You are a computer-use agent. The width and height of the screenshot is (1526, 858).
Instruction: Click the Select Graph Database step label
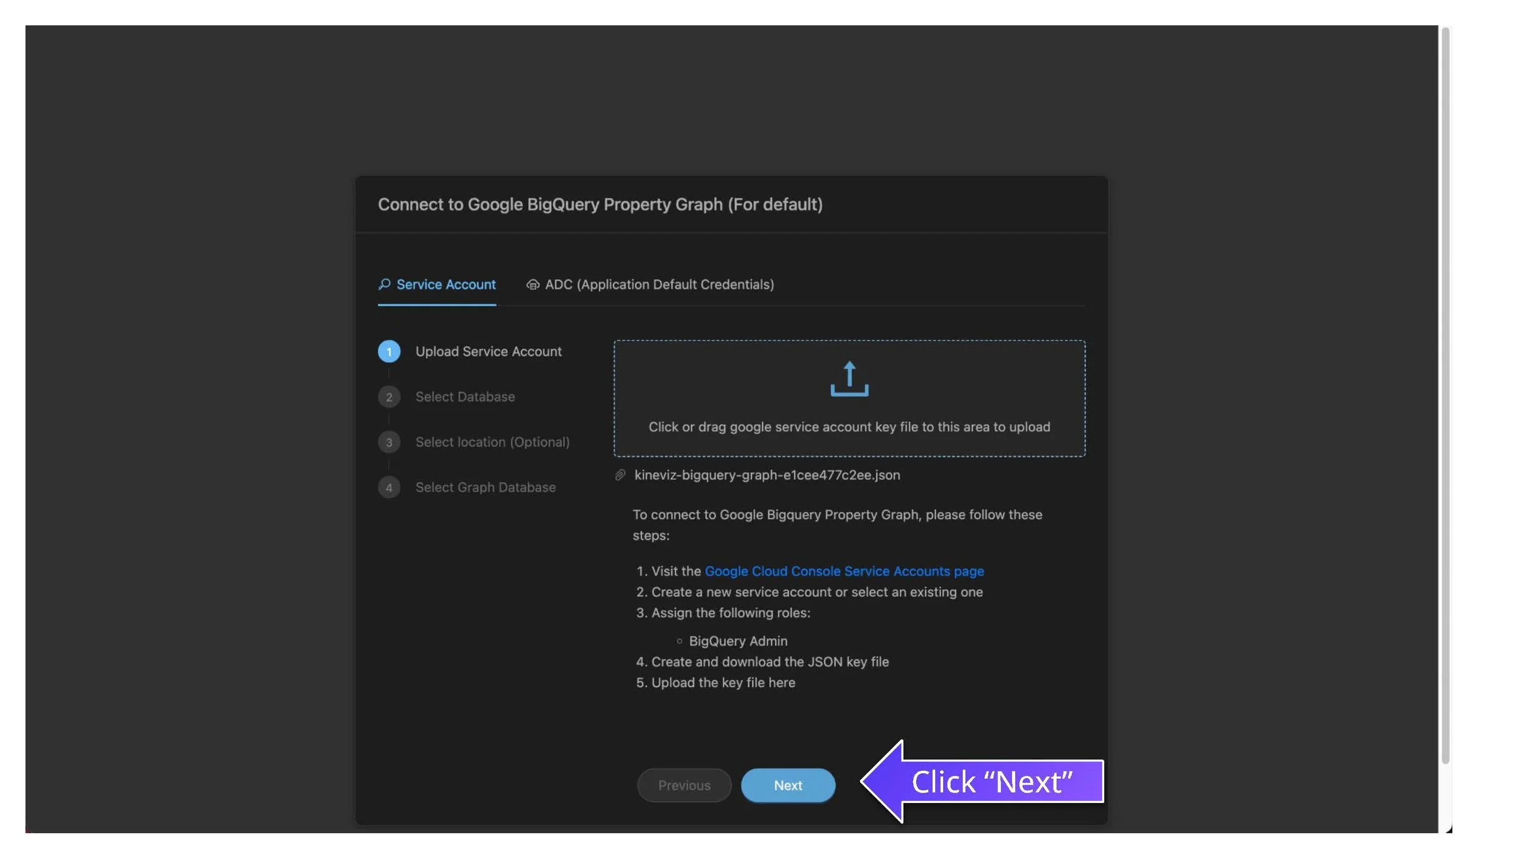pyautogui.click(x=485, y=487)
